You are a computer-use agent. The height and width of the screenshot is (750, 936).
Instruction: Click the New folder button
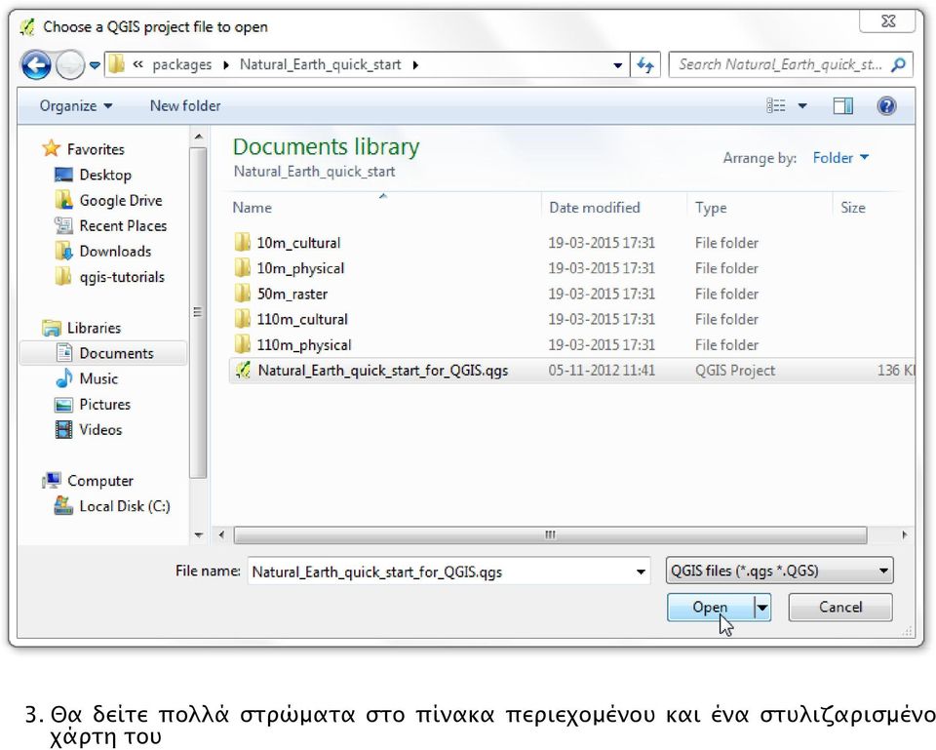(x=185, y=105)
